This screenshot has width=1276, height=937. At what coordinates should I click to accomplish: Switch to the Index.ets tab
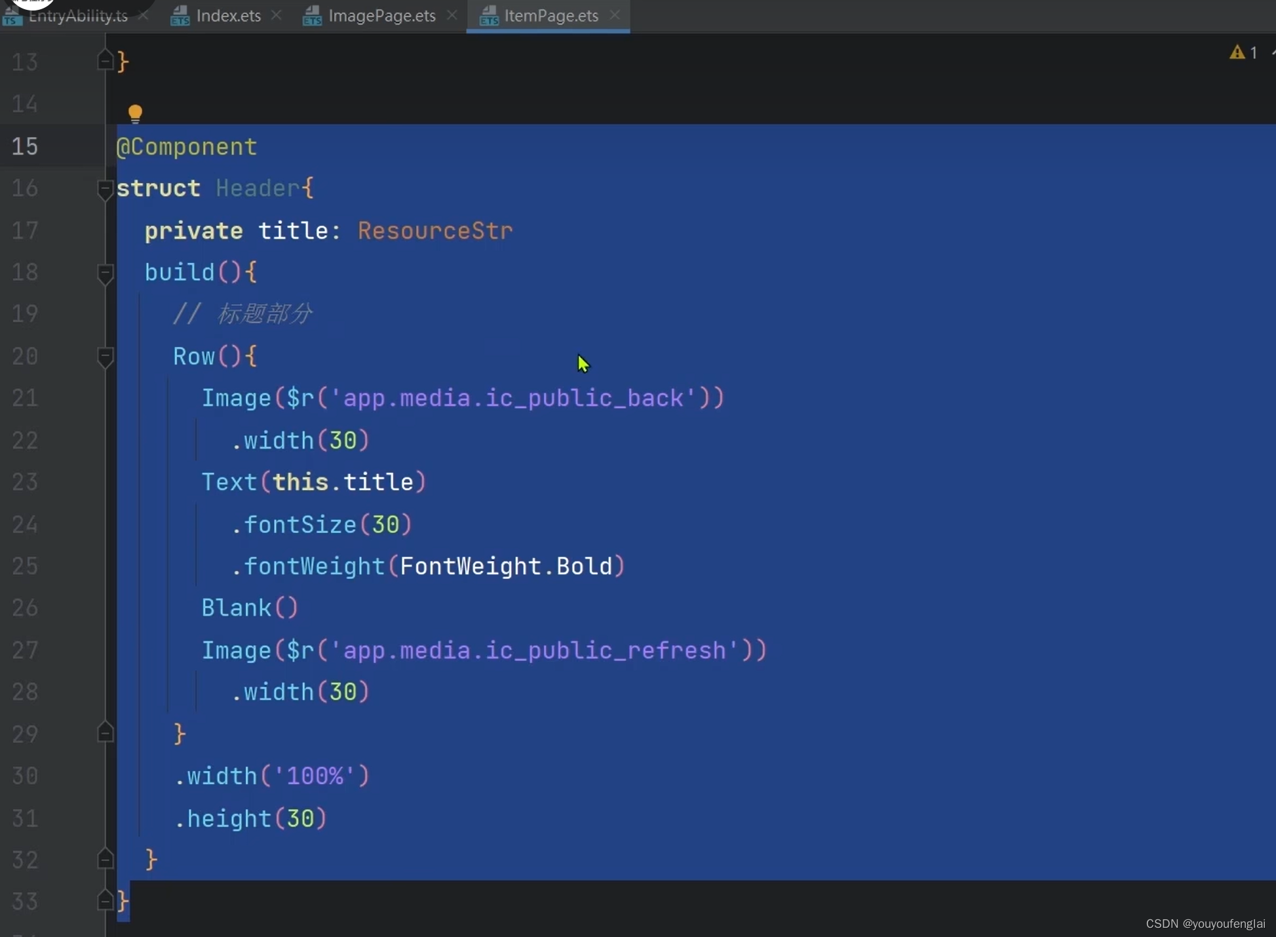point(228,16)
